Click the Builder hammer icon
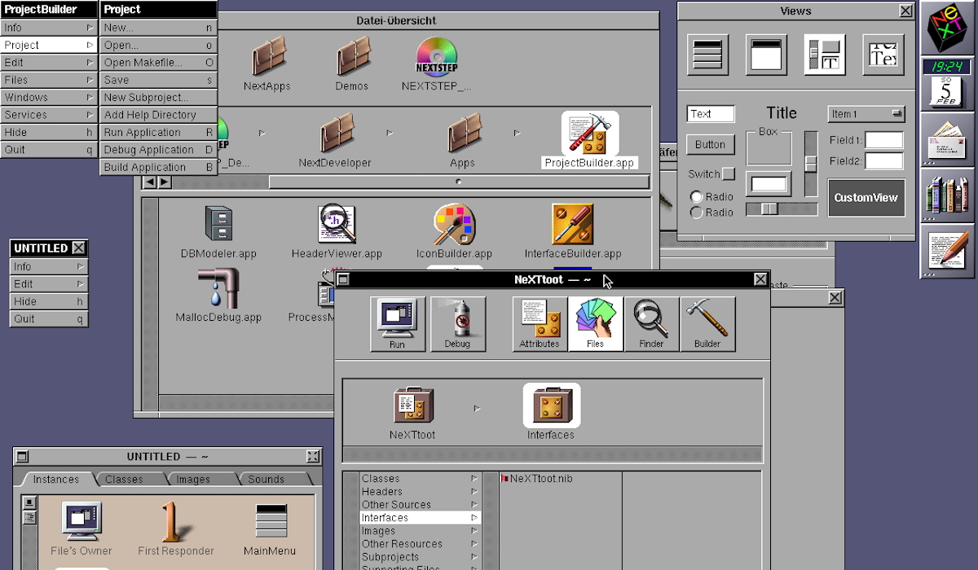Image resolution: width=978 pixels, height=570 pixels. (x=707, y=323)
